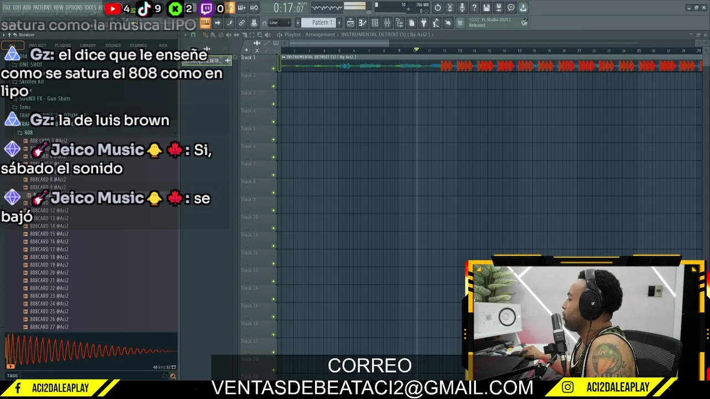Open the plugin picker plug icon
Screen dimensions: 710x399
(424, 23)
